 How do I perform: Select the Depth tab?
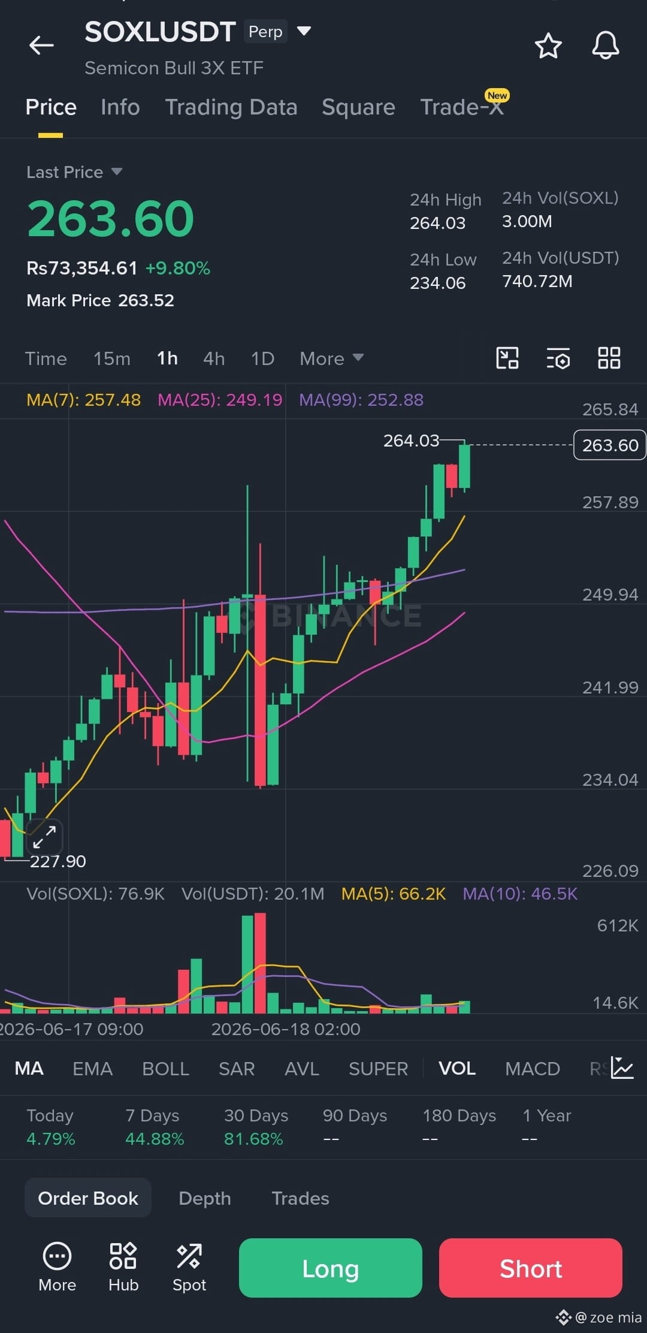[205, 1198]
